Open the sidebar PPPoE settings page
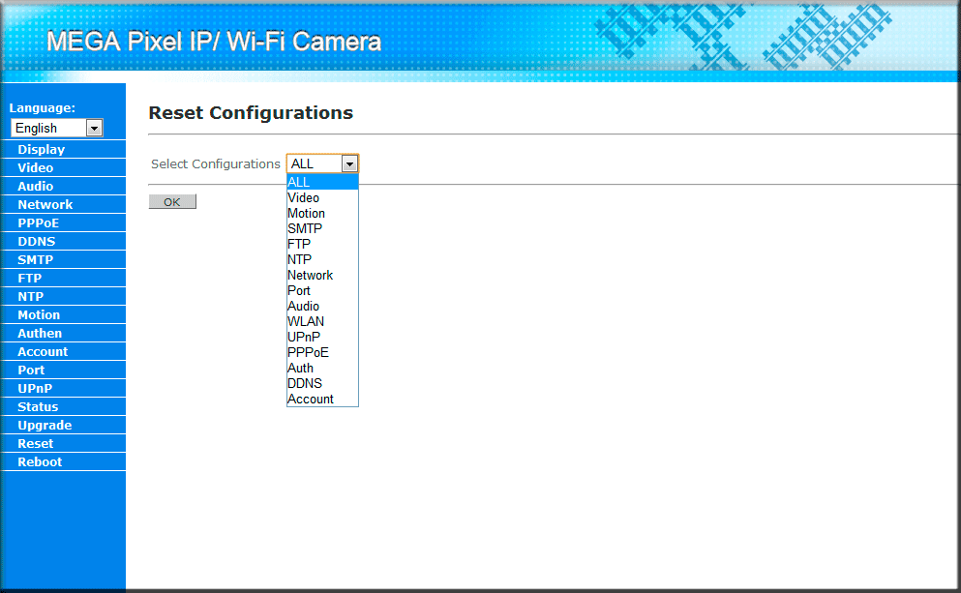 click(39, 223)
